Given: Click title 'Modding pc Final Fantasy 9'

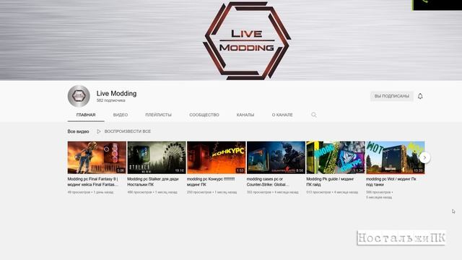Looking at the screenshot, I should [93, 181].
